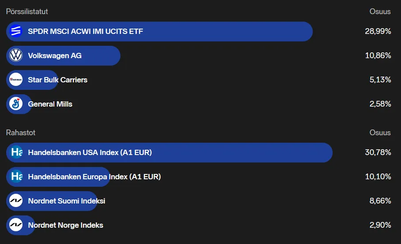
Task: Click the Handelsbanken Europa Index logo
Action: [x=16, y=177]
